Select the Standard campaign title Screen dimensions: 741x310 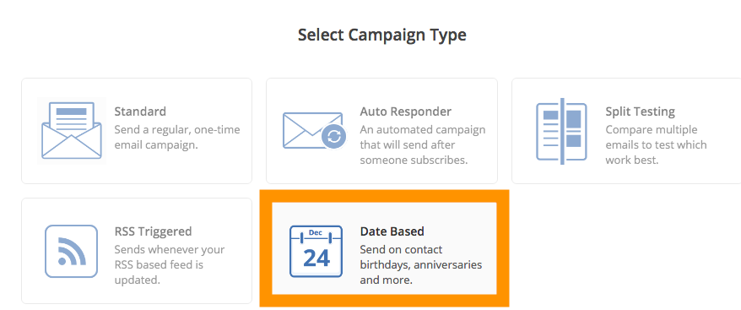pyautogui.click(x=140, y=111)
